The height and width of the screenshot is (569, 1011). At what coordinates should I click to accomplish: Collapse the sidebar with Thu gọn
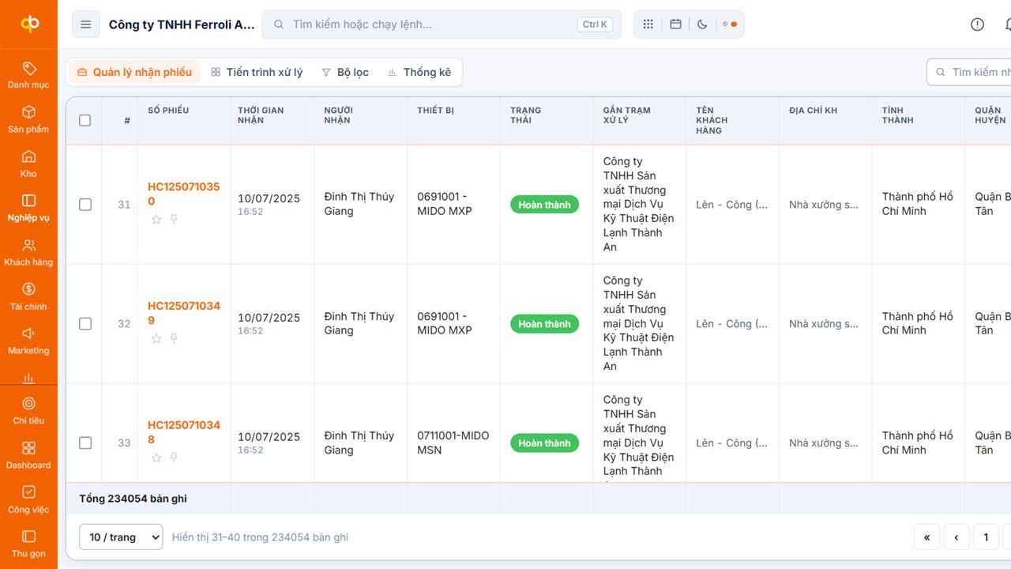(28, 544)
